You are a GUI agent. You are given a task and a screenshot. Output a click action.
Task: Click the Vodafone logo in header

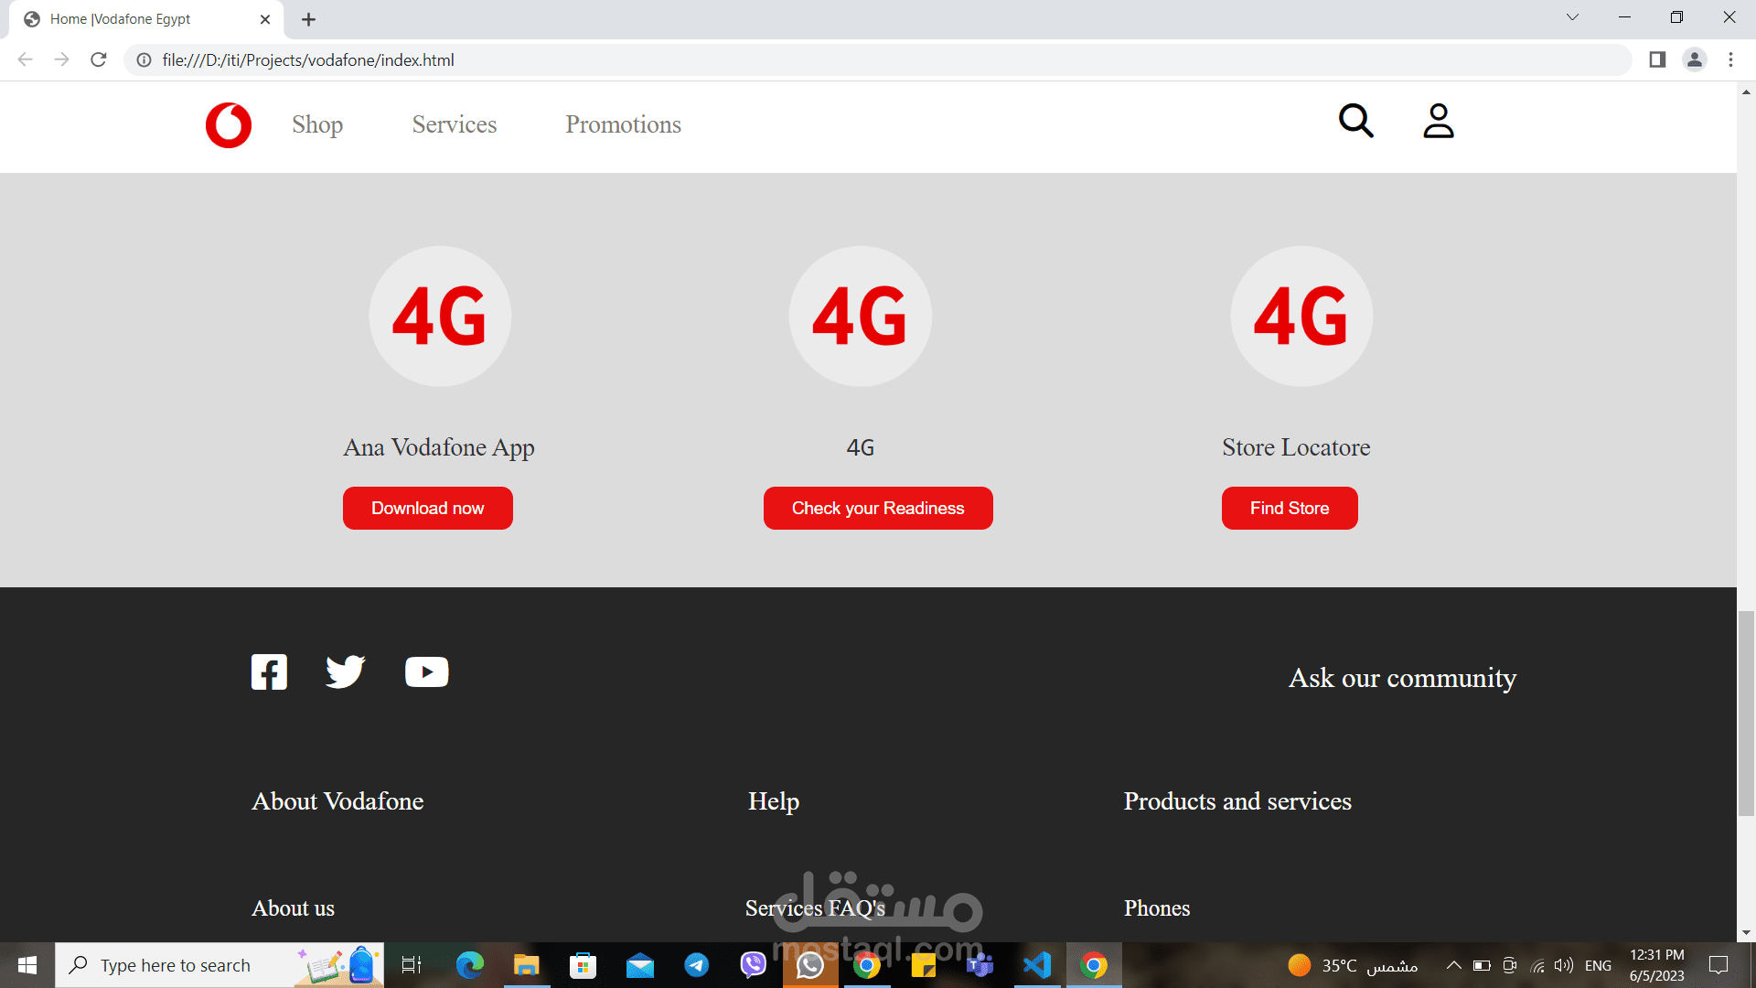coord(228,125)
